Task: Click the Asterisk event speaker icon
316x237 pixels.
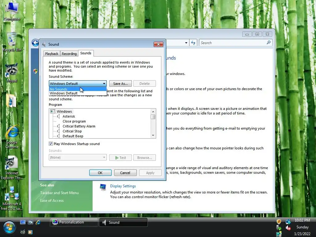Action: (x=58, y=116)
